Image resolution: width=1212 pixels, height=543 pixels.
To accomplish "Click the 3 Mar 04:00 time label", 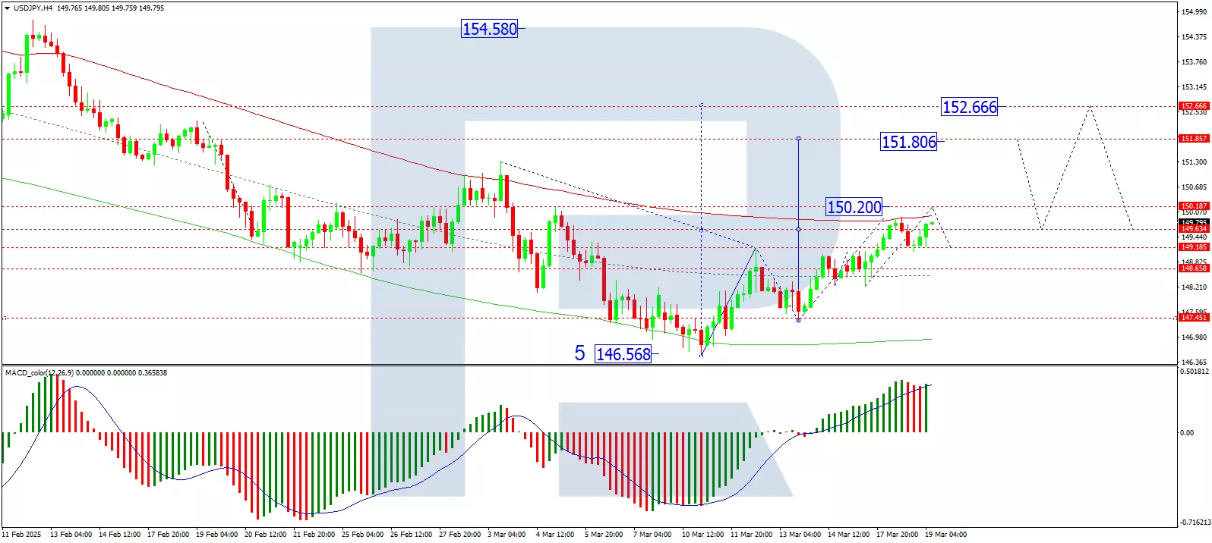I will tap(506, 535).
